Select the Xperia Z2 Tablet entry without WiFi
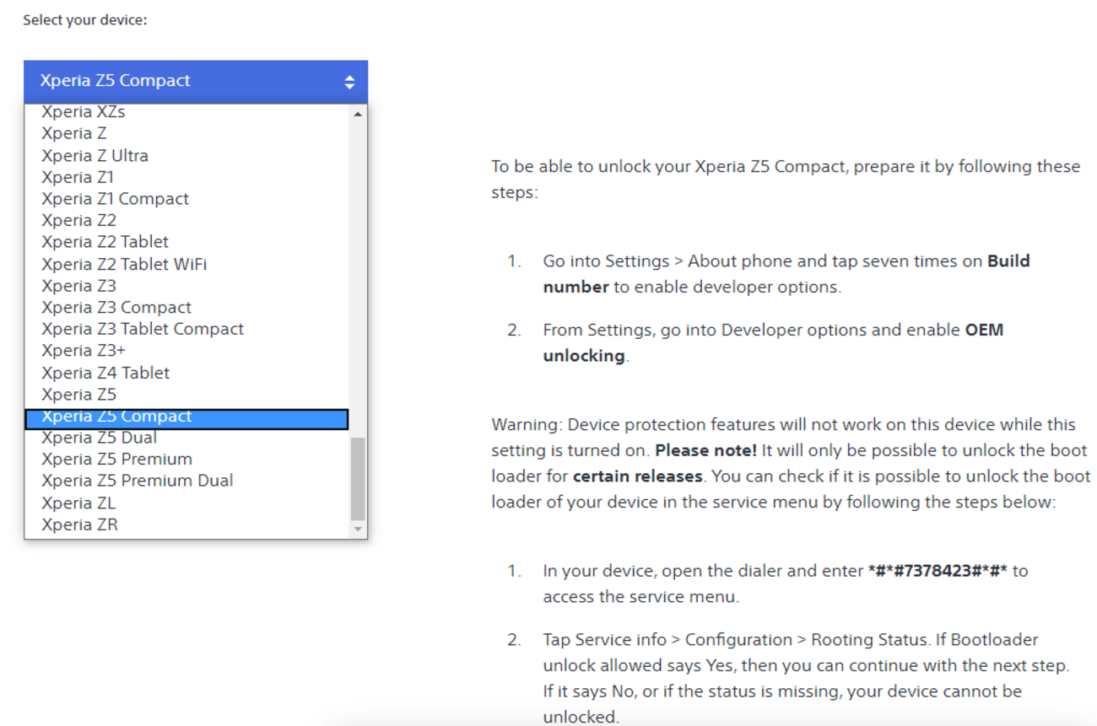1097x726 pixels. (187, 242)
